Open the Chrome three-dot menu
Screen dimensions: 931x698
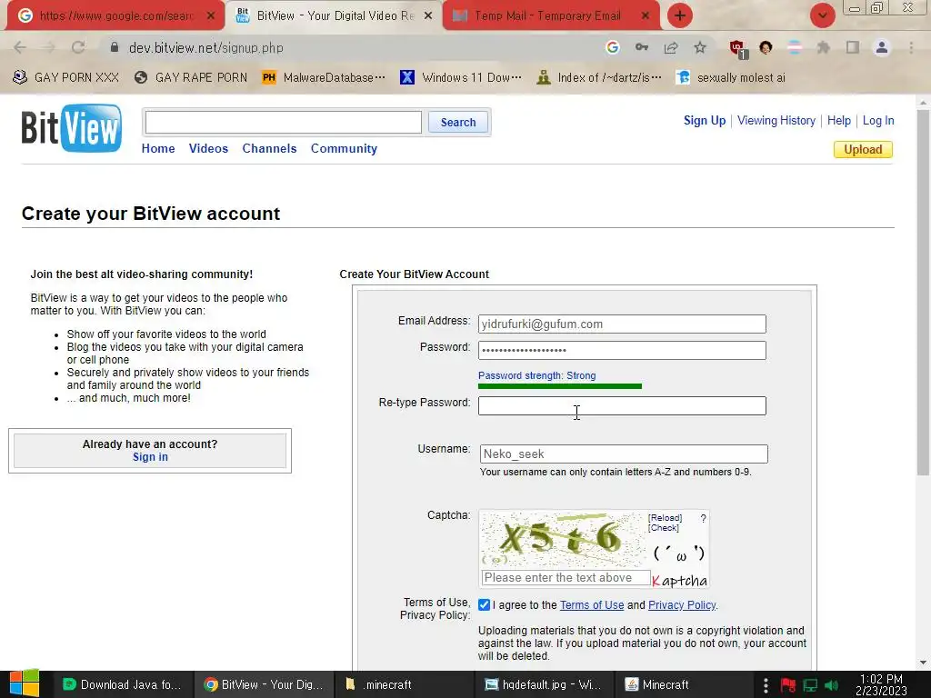tap(911, 47)
